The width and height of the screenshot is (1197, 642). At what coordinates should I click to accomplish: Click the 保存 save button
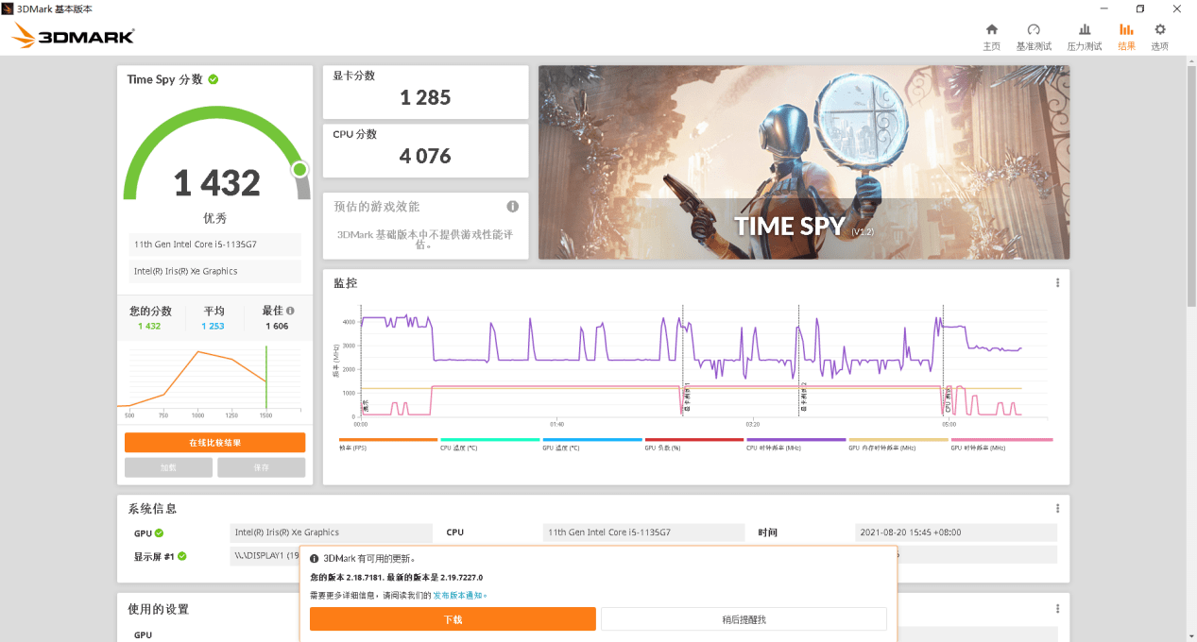point(261,467)
